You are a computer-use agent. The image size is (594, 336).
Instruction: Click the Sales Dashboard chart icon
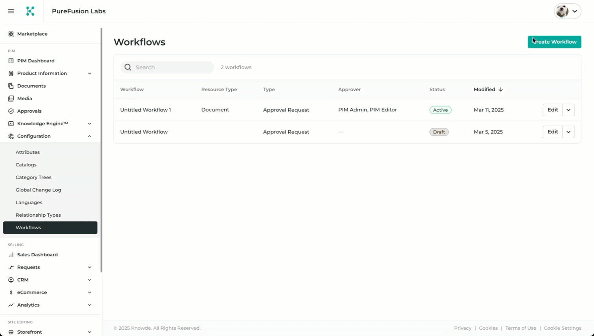point(11,255)
